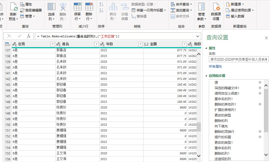Open settings gear for 提升的标题 step
270x162 pixels.
260,137
